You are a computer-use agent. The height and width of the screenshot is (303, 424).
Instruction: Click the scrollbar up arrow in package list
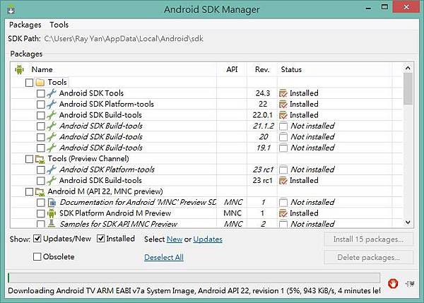pos(408,68)
